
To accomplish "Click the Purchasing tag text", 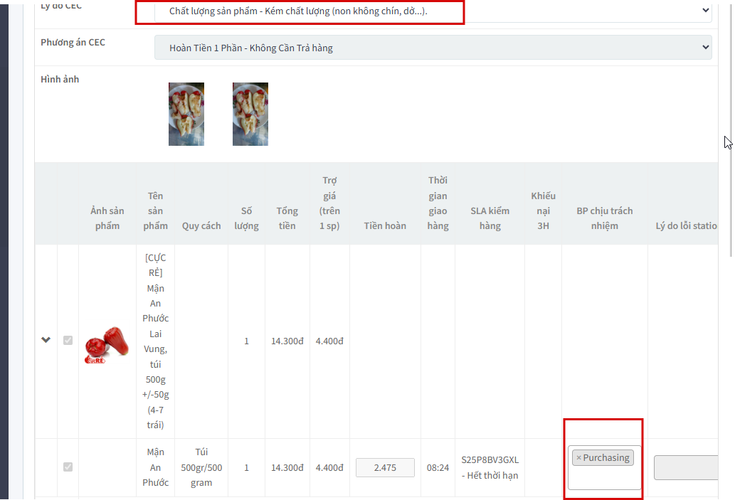I will [606, 458].
